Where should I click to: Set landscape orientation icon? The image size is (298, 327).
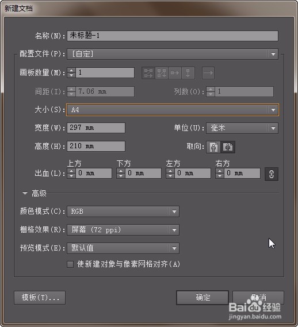[228, 147]
